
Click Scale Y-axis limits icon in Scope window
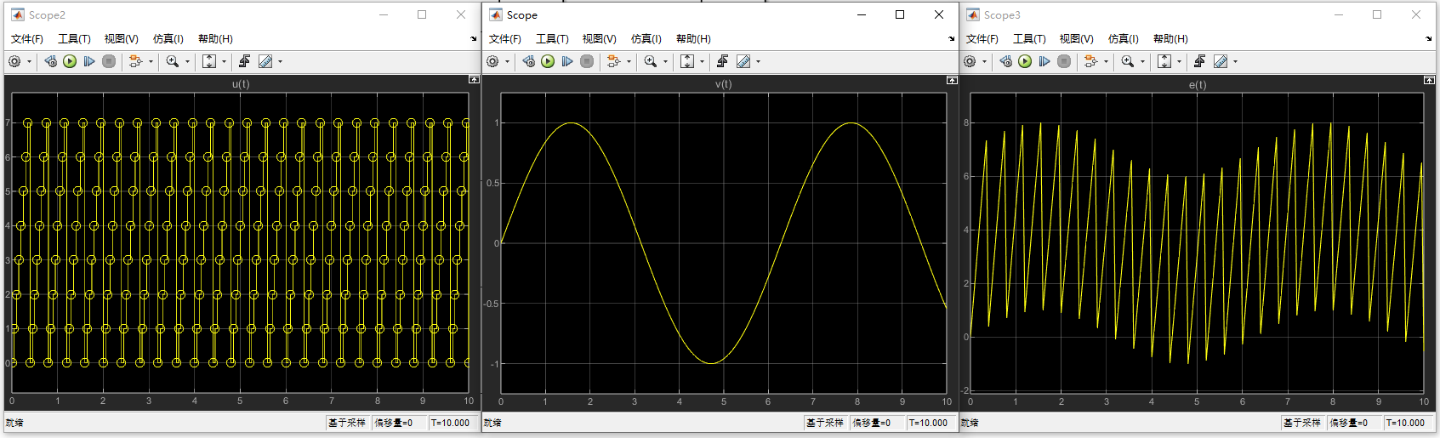tap(687, 61)
